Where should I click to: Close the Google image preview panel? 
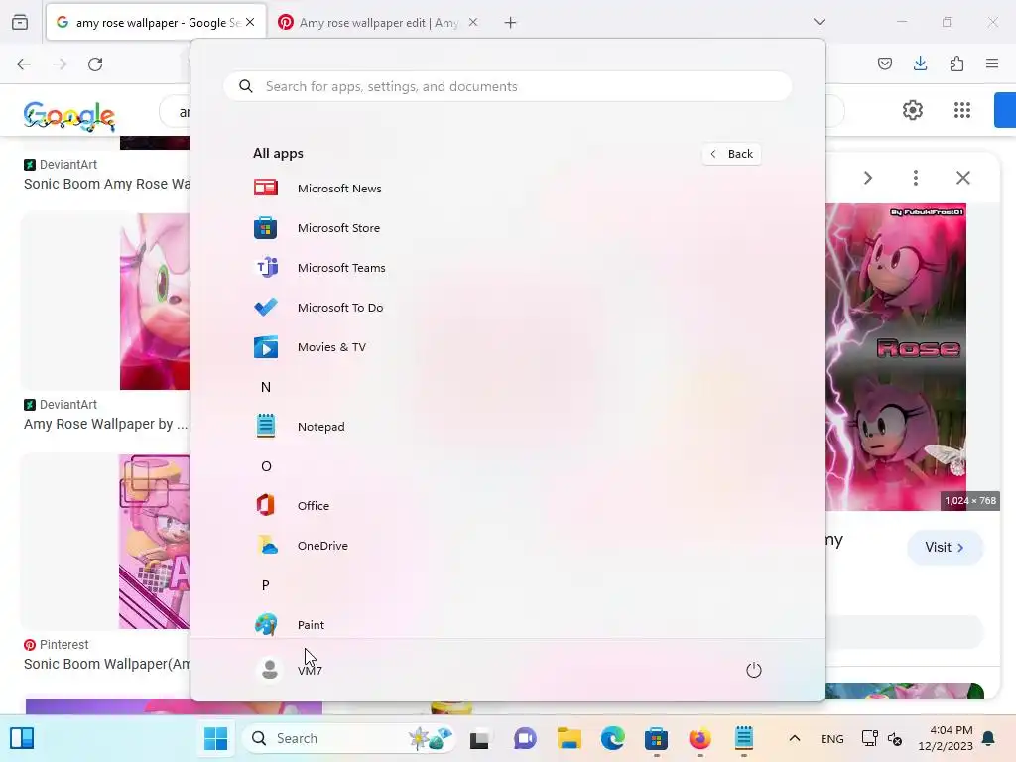click(x=963, y=178)
